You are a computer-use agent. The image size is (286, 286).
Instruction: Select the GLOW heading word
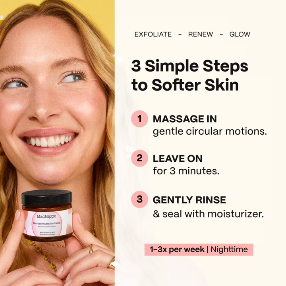[240, 34]
